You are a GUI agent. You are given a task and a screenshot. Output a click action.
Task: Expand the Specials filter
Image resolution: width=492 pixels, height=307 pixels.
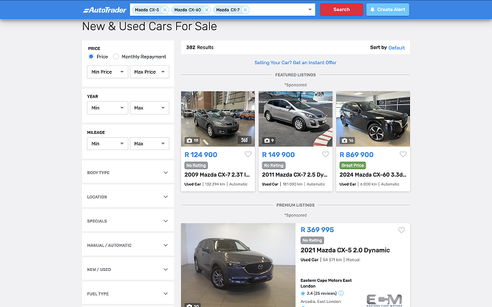(128, 221)
